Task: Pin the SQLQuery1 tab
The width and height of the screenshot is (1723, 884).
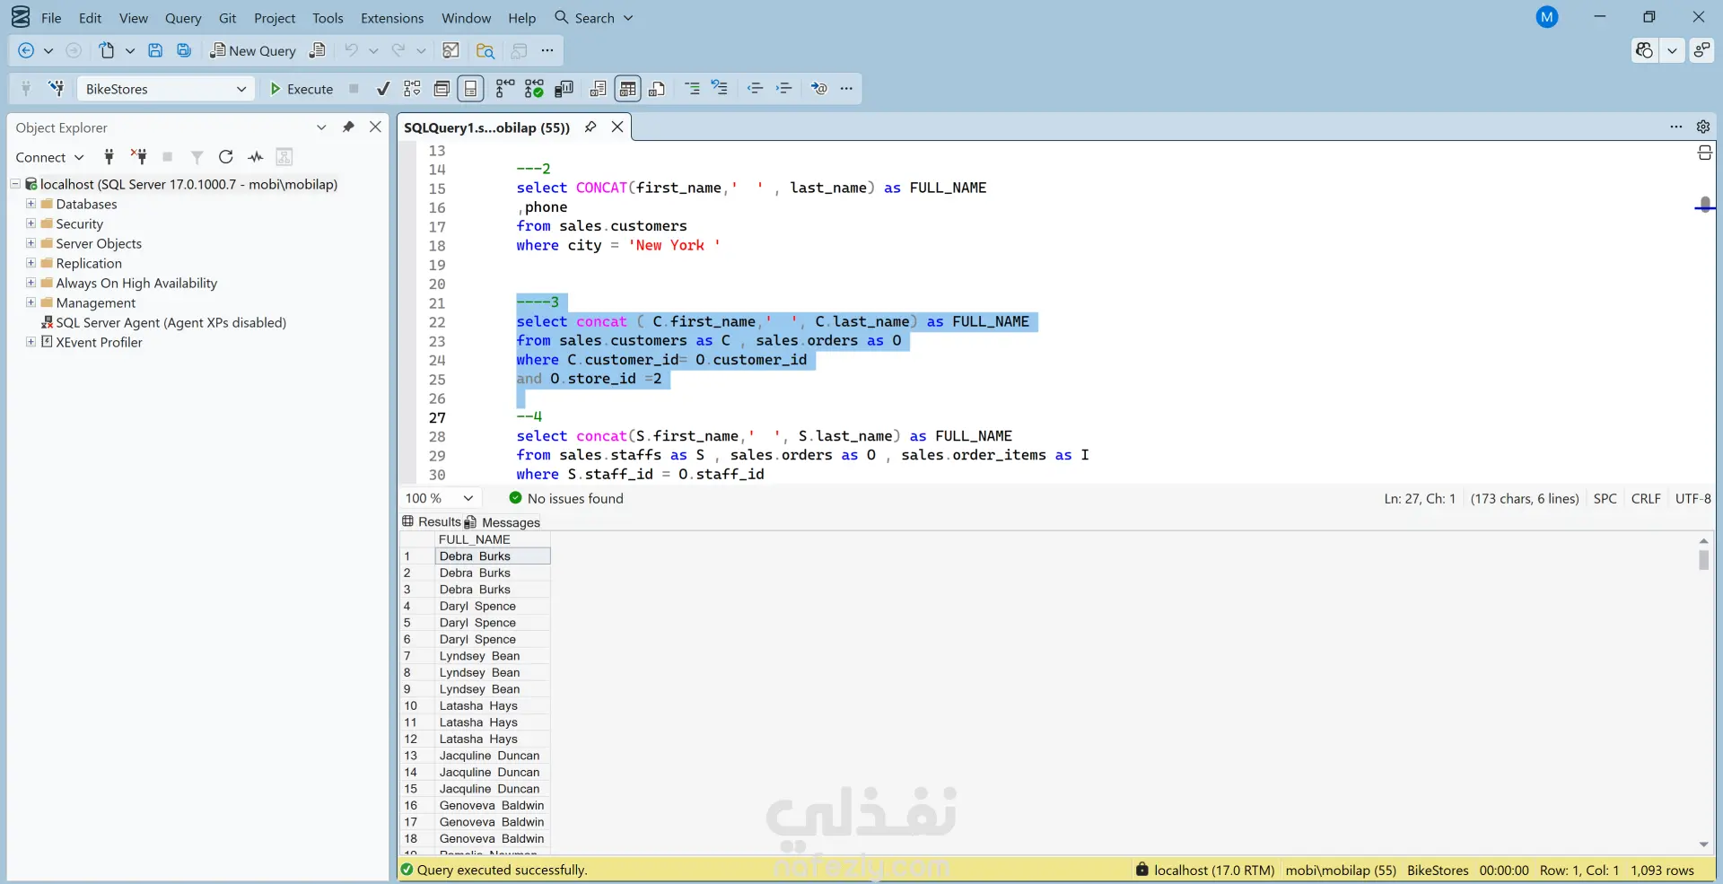Action: [590, 127]
